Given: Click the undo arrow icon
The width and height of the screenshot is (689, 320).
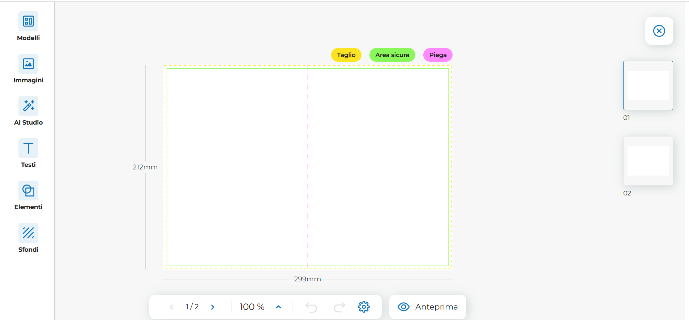Looking at the screenshot, I should (x=311, y=307).
